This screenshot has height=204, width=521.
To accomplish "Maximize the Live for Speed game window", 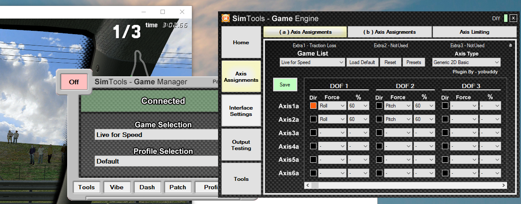I will coord(163,12).
